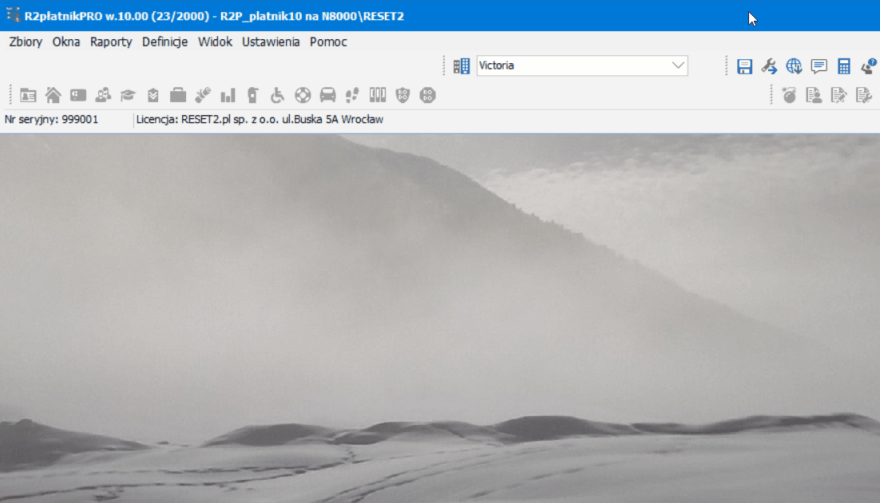The height and width of the screenshot is (503, 880).
Task: Open the Raporty menu
Action: (x=111, y=42)
